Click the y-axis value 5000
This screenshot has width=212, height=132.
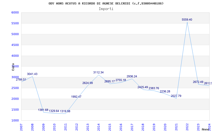[x=15, y=34]
